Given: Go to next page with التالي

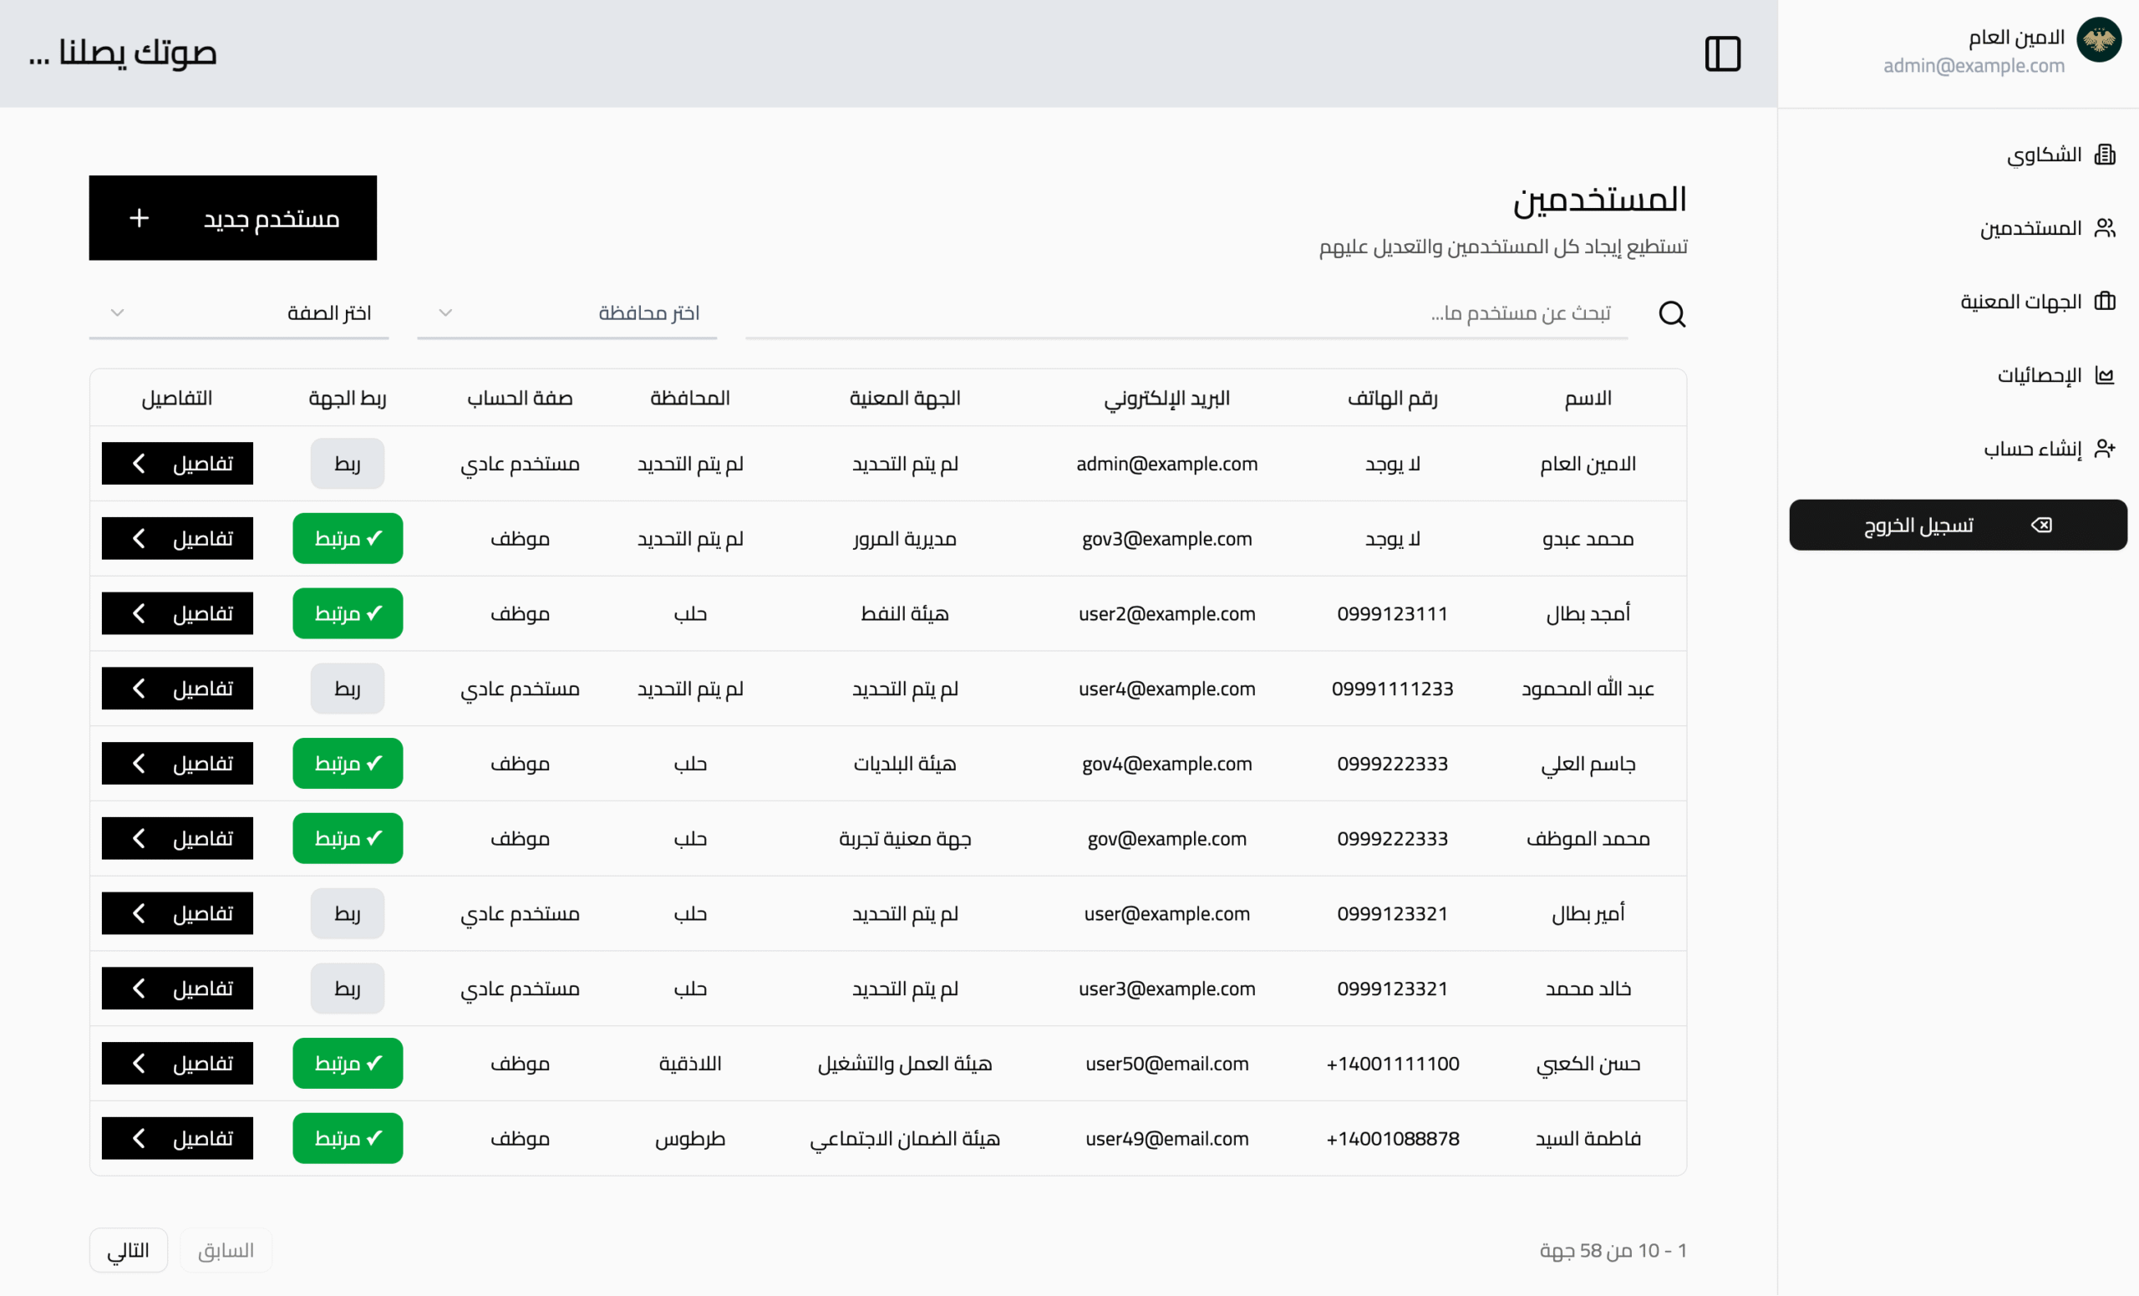Looking at the screenshot, I should (129, 1250).
